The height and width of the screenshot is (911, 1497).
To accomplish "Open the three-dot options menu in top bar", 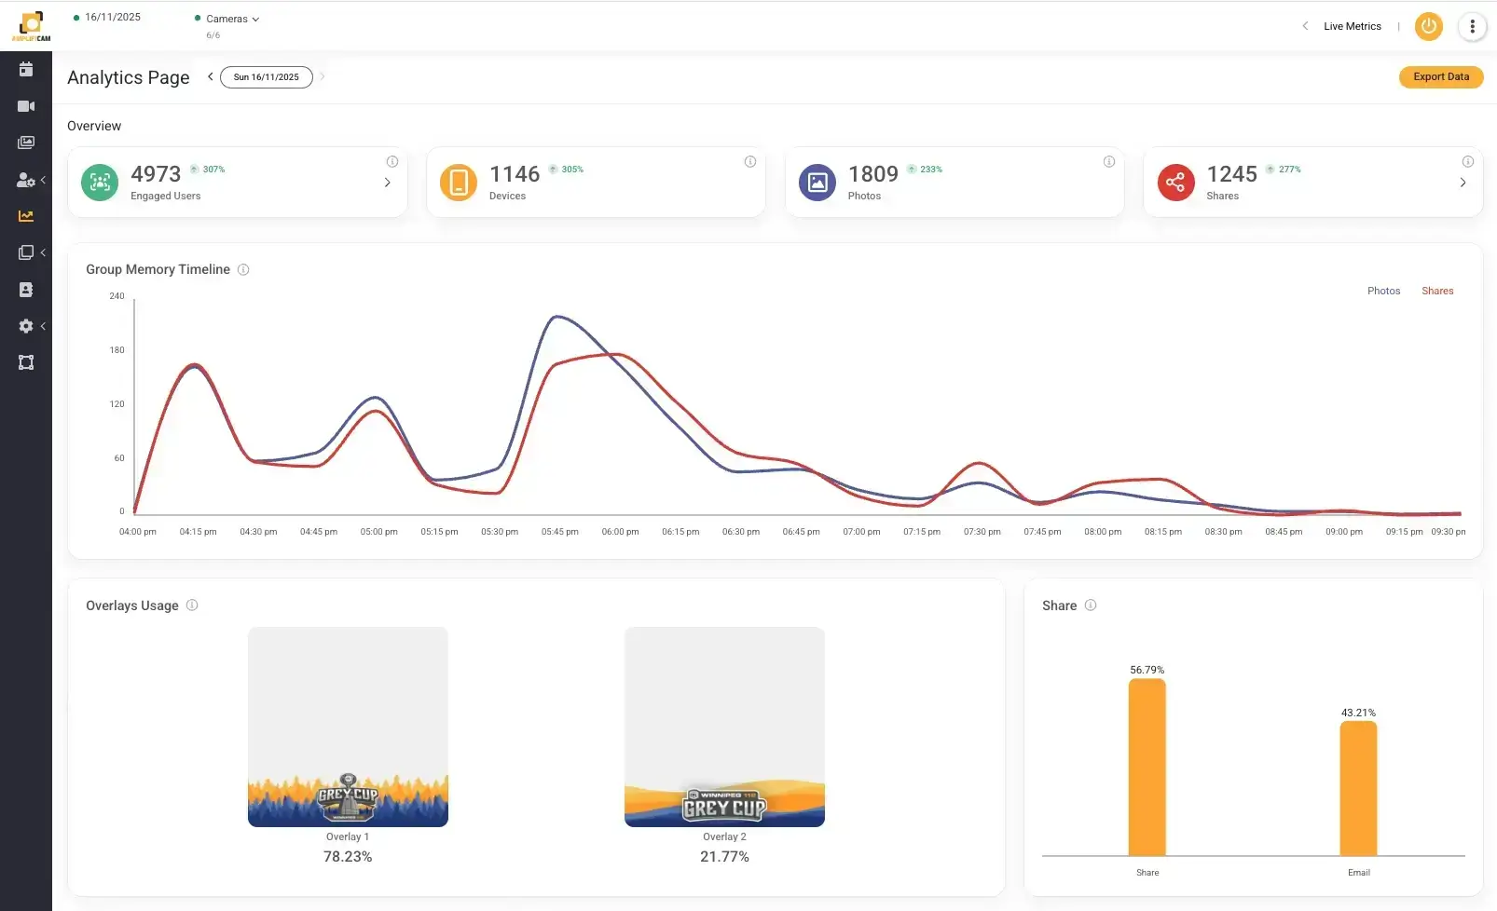I will click(1472, 26).
